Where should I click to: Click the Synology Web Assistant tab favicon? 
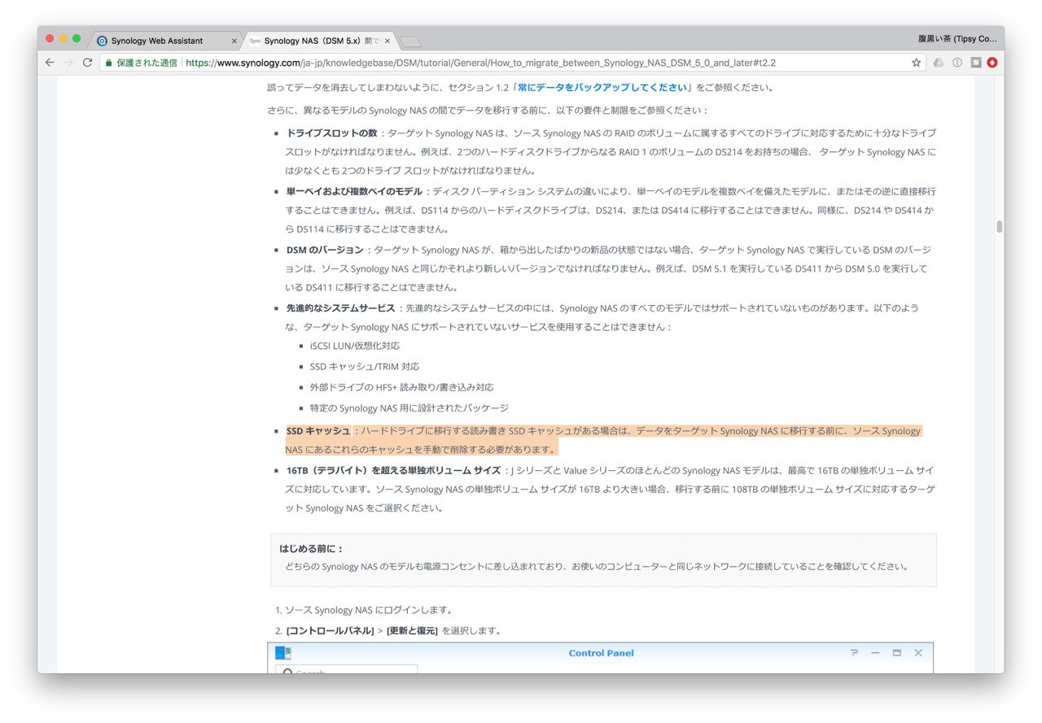tap(102, 41)
